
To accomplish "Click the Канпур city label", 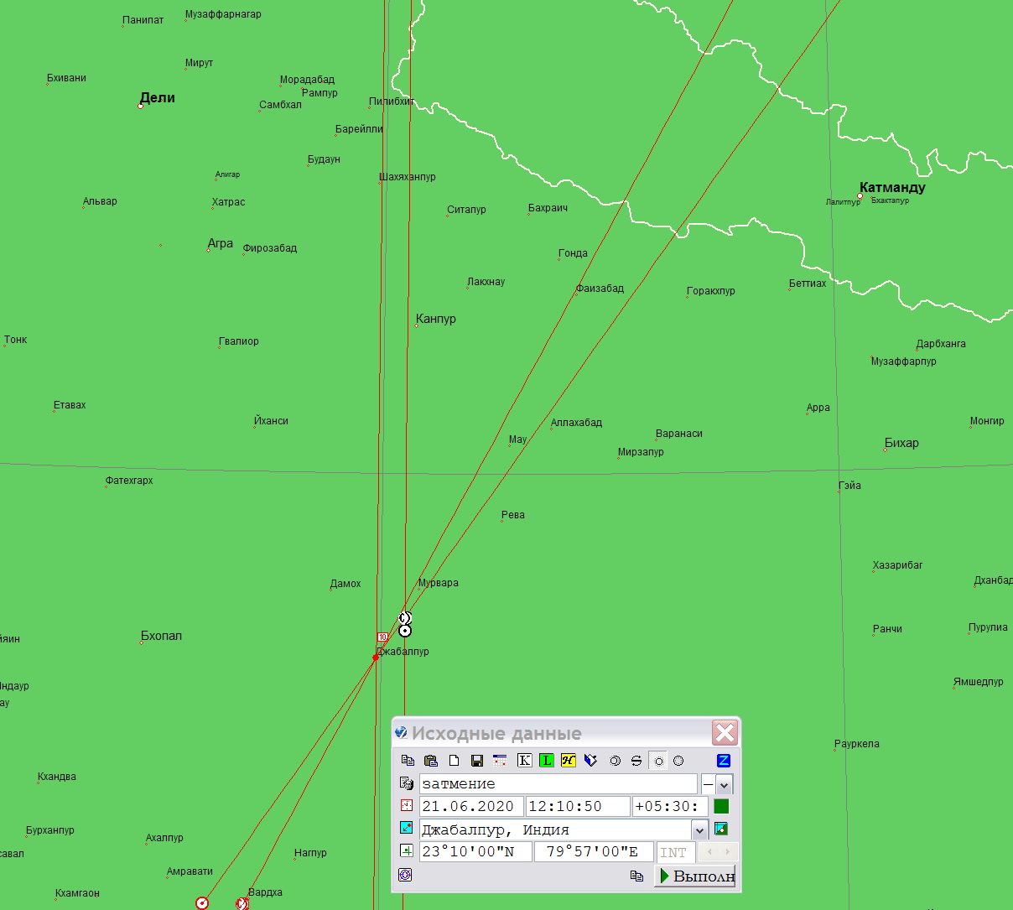I will [x=436, y=319].
